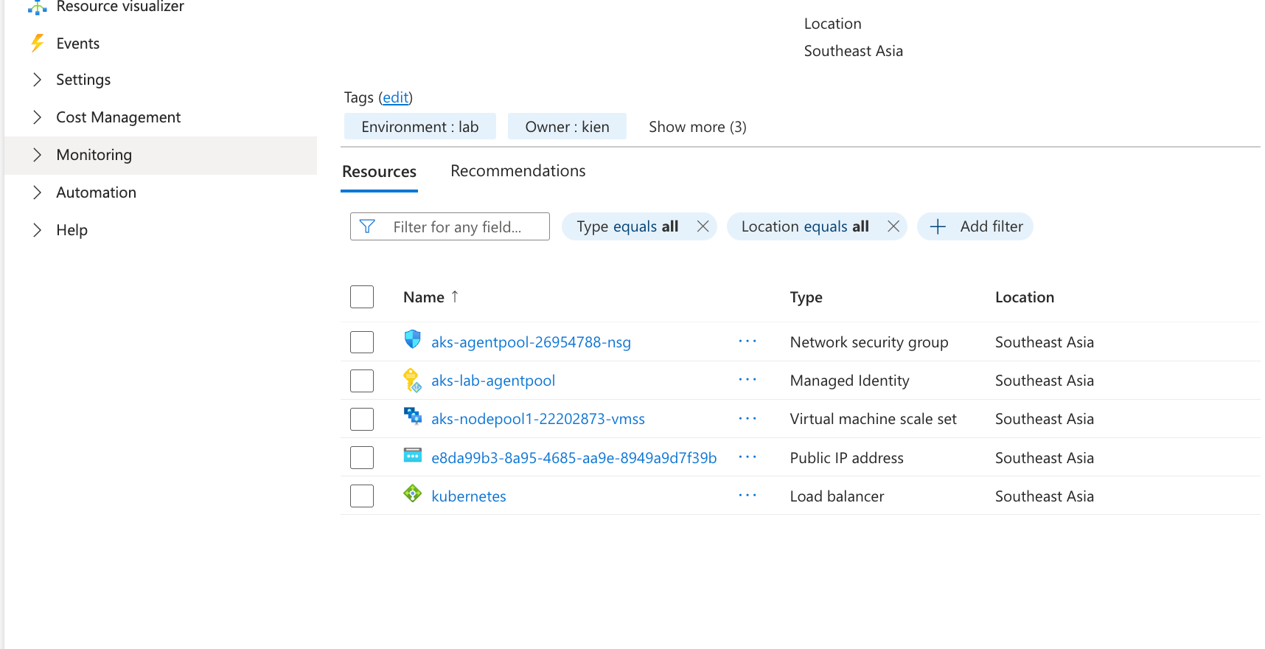Click the Load balancer type cell
Screen dimensions: 1265x649
[837, 496]
